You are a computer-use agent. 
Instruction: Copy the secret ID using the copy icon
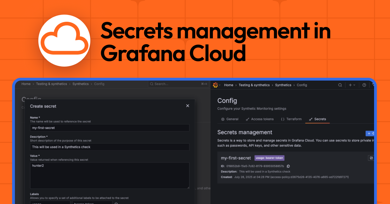click(288, 166)
